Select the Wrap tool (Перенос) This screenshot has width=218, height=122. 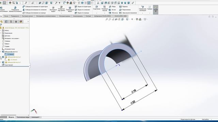[x=123, y=6]
